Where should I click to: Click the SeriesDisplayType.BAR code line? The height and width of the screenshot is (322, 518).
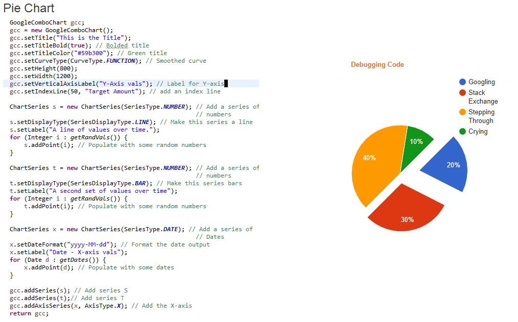click(x=126, y=183)
